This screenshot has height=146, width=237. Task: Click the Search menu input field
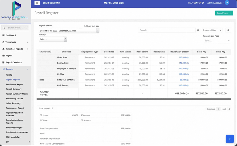pyautogui.click(x=15, y=28)
